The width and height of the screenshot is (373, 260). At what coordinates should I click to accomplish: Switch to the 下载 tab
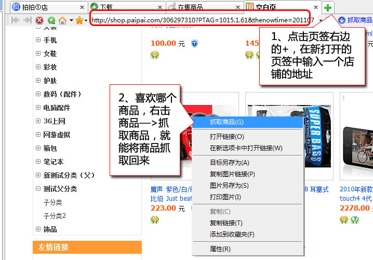127,7
